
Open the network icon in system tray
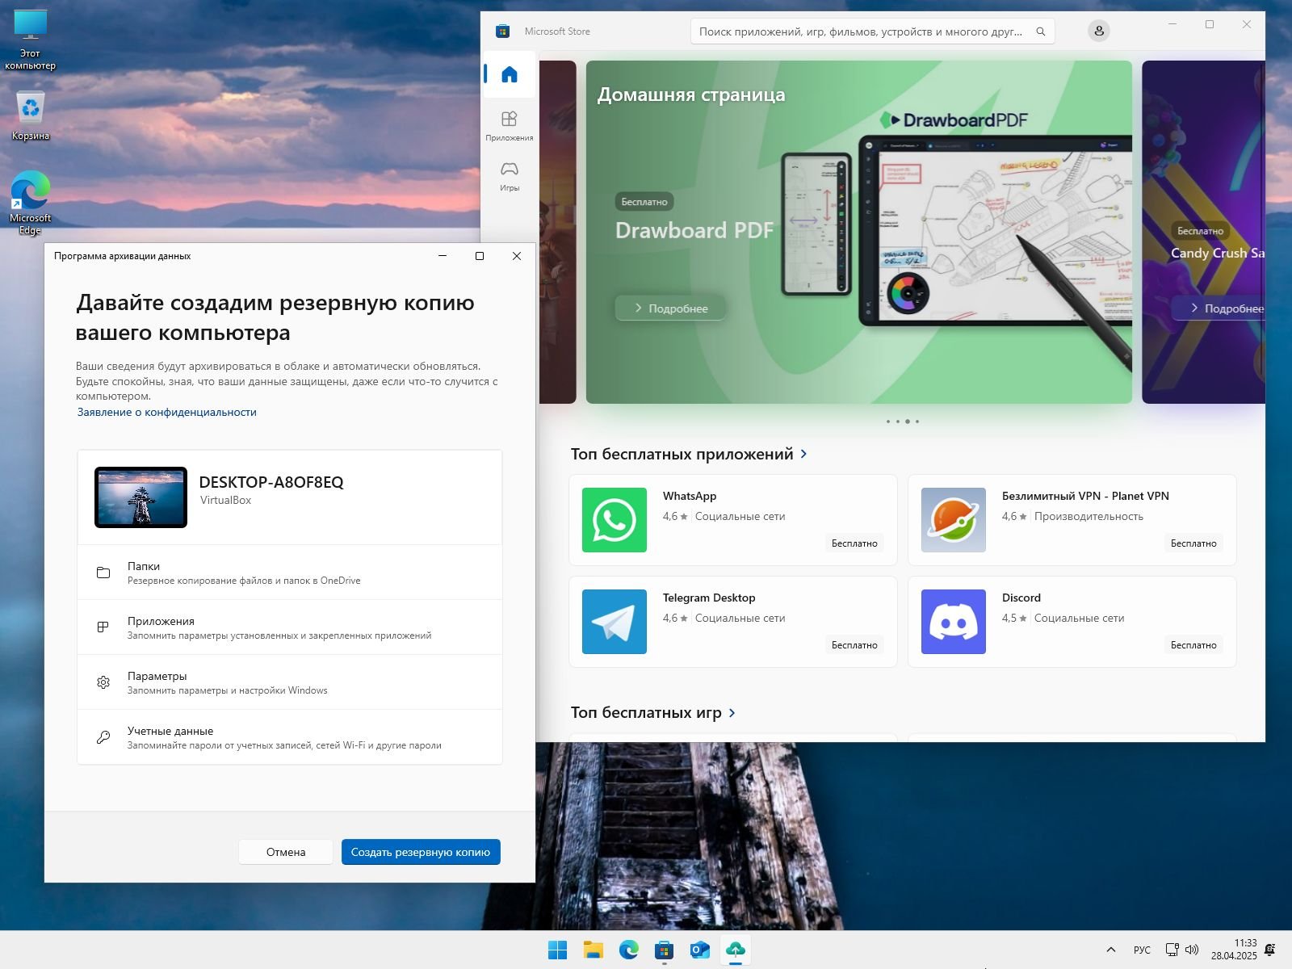[x=1172, y=950]
